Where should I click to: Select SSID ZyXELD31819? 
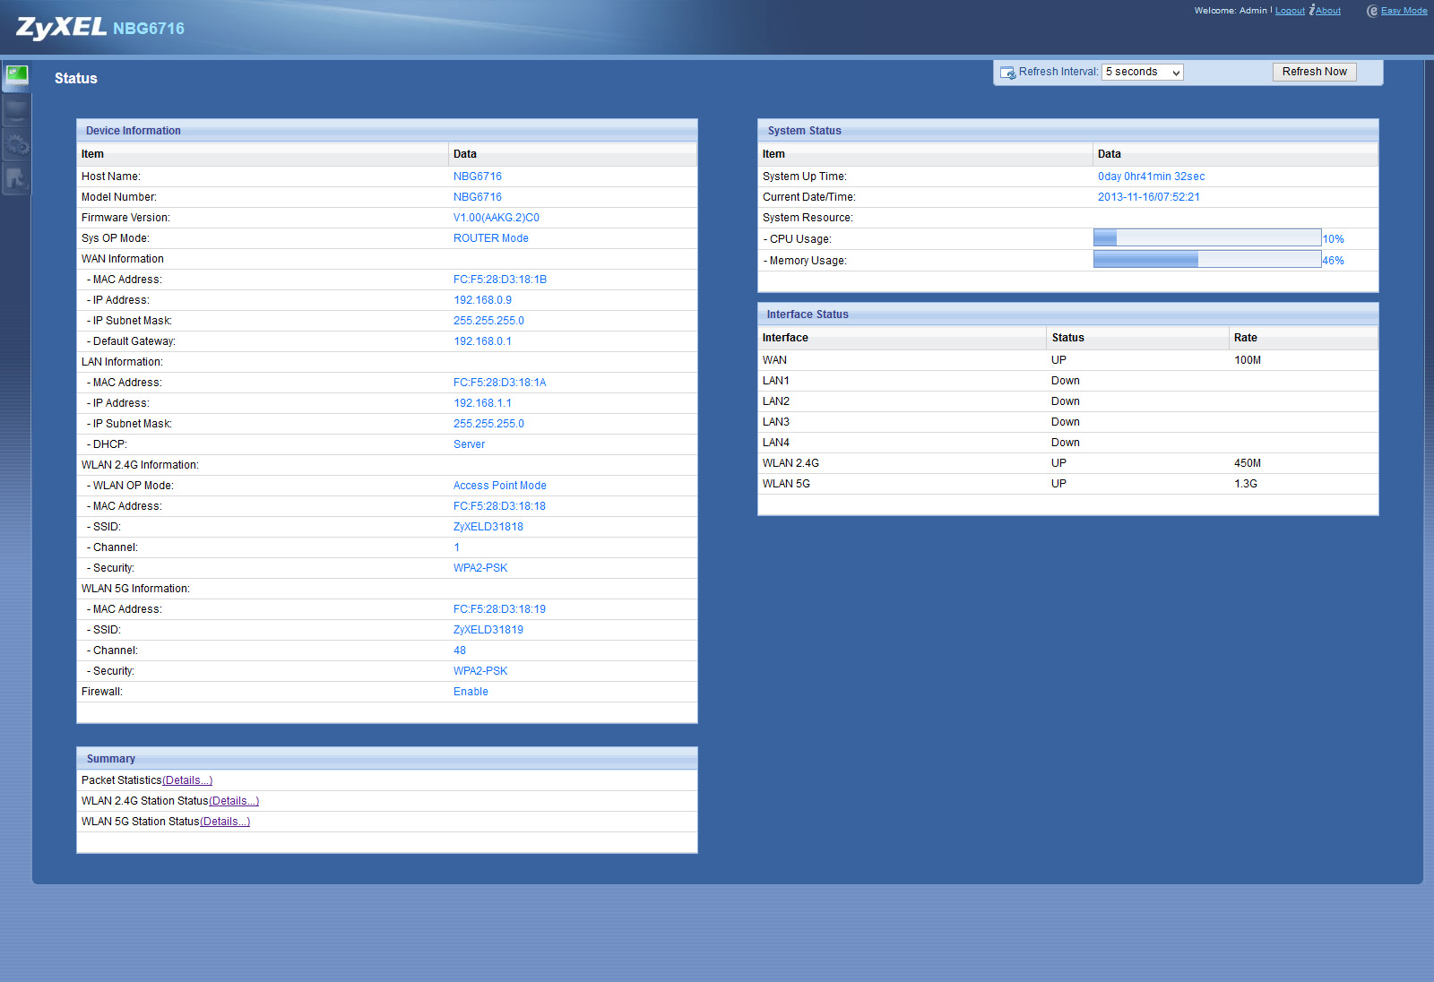(x=488, y=630)
